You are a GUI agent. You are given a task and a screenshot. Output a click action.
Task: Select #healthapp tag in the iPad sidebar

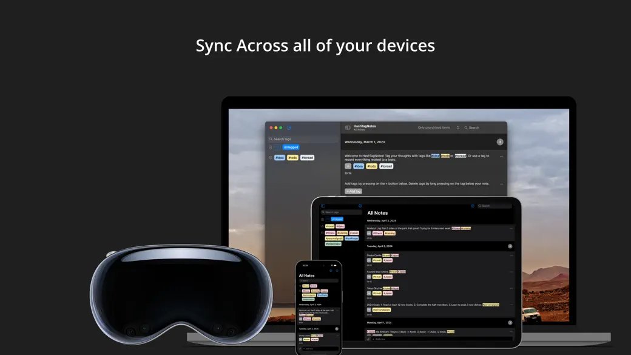(352, 238)
